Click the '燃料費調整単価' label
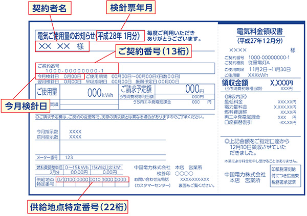This screenshot has width=307, height=216. point(49,167)
